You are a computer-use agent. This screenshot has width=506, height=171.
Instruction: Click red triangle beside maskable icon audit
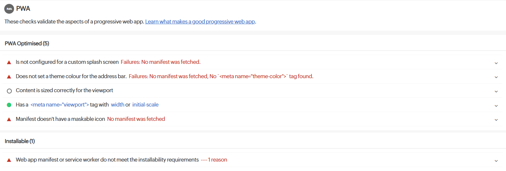click(9, 119)
